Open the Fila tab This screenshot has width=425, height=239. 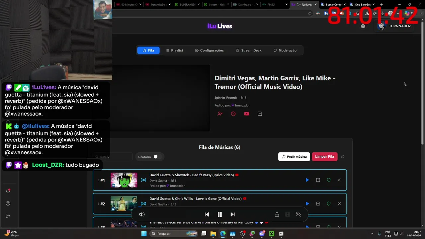[148, 50]
